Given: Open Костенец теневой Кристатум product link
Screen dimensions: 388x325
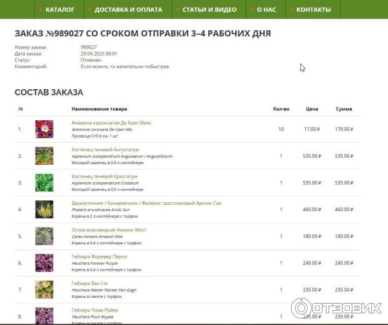Looking at the screenshot, I should click(x=104, y=176).
